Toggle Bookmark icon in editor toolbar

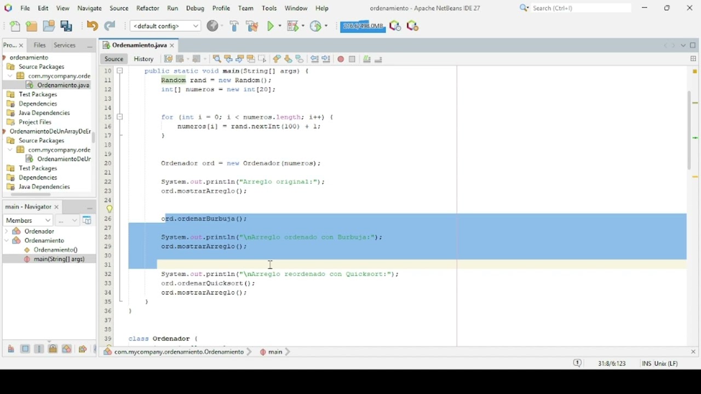300,59
